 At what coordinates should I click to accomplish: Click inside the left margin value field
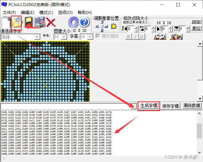(131, 29)
